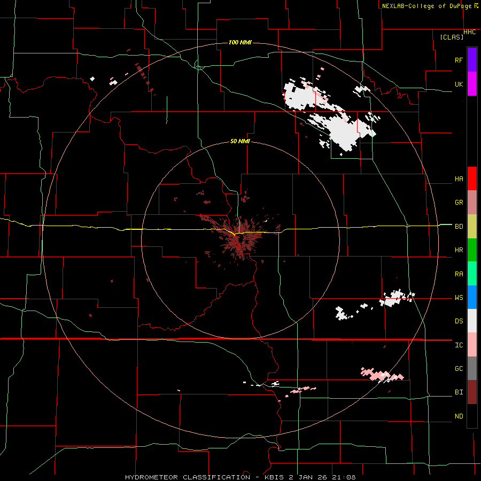481x481 pixels.
Task: Select the GR legend color block
Action: point(472,202)
